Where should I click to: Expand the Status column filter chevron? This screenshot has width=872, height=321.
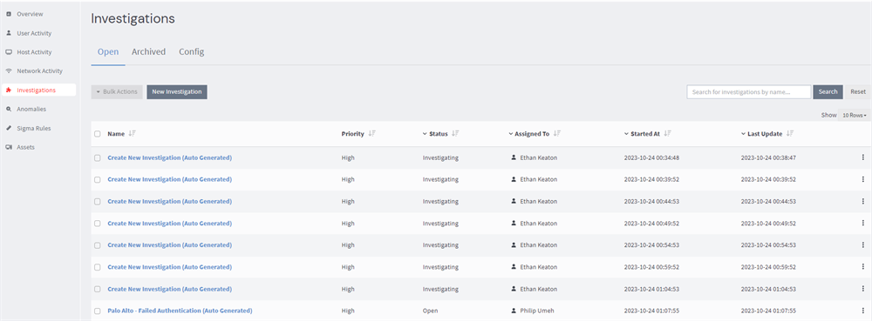click(x=425, y=134)
